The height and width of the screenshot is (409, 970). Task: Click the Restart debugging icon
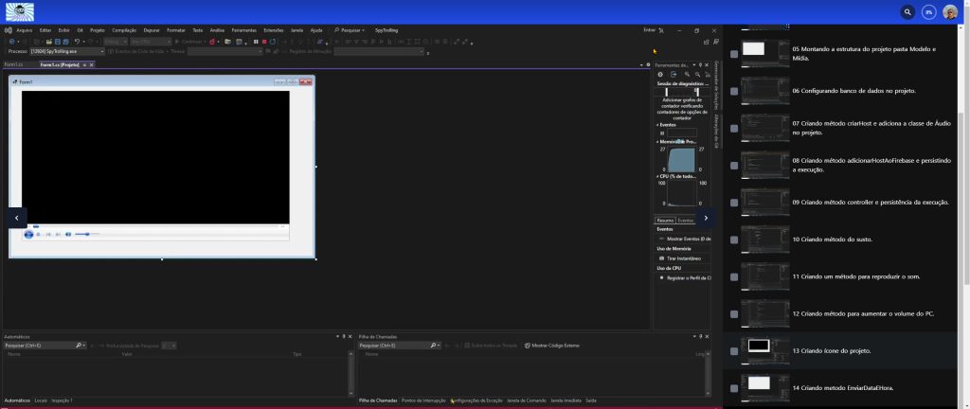point(273,42)
